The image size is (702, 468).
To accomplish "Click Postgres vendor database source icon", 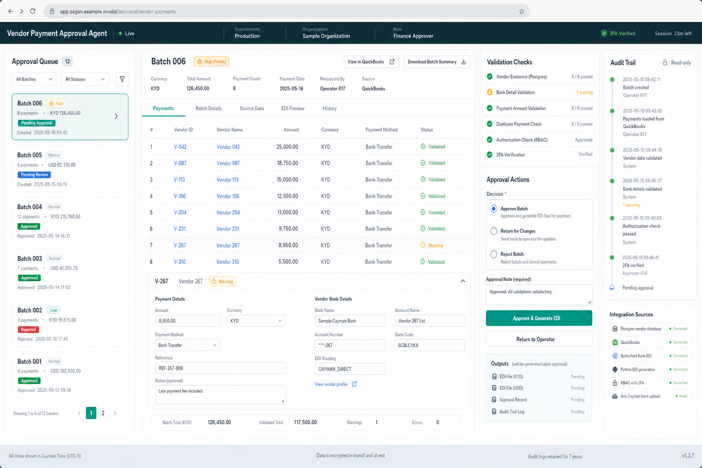I will pos(615,329).
